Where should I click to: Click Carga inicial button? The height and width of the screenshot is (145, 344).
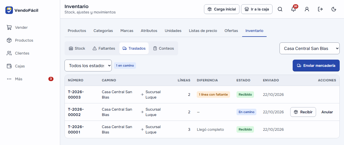coord(222,9)
